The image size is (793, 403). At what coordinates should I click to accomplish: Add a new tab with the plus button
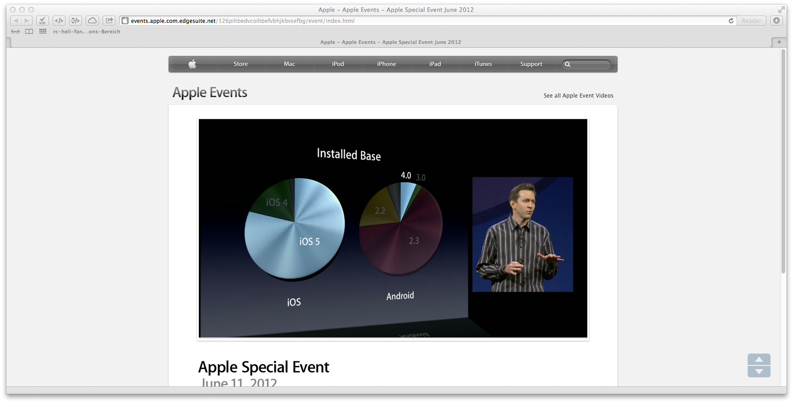click(x=779, y=42)
